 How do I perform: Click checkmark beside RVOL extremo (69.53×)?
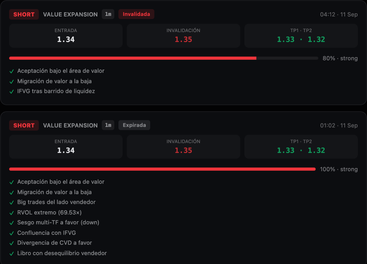click(x=12, y=213)
